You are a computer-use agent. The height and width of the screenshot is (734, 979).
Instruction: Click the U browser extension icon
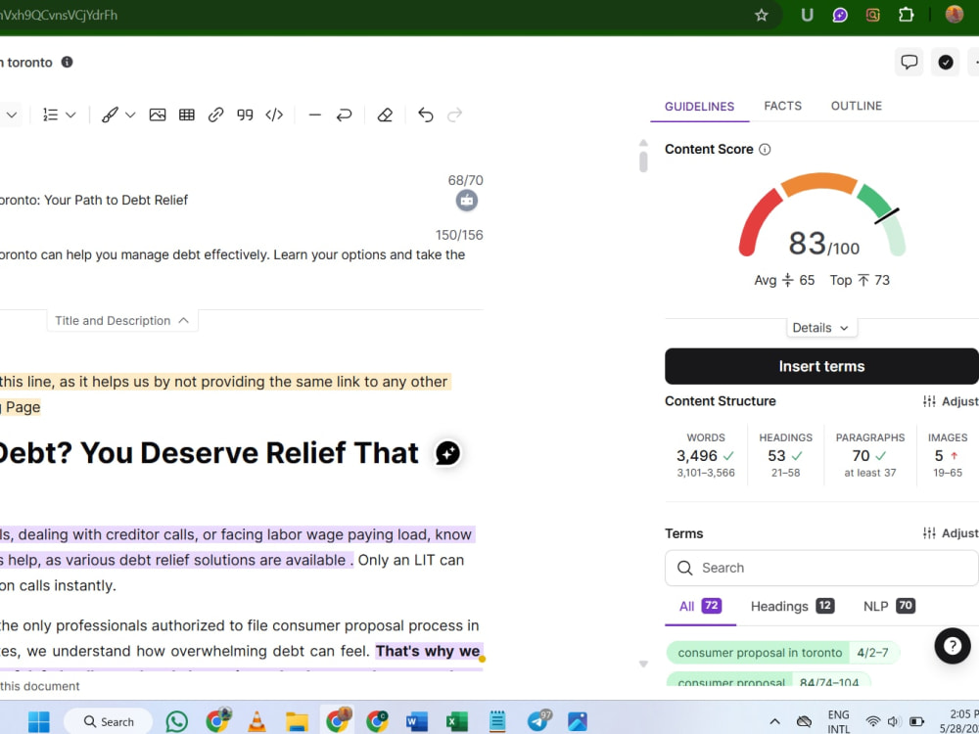pos(807,15)
